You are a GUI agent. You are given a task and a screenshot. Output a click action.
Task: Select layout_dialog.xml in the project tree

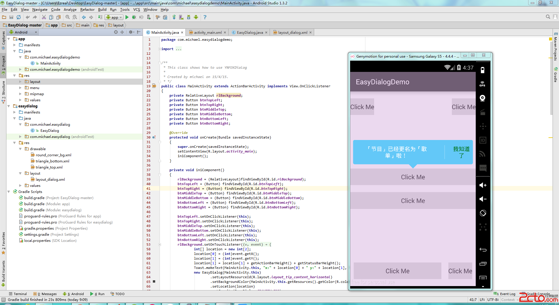coord(50,179)
